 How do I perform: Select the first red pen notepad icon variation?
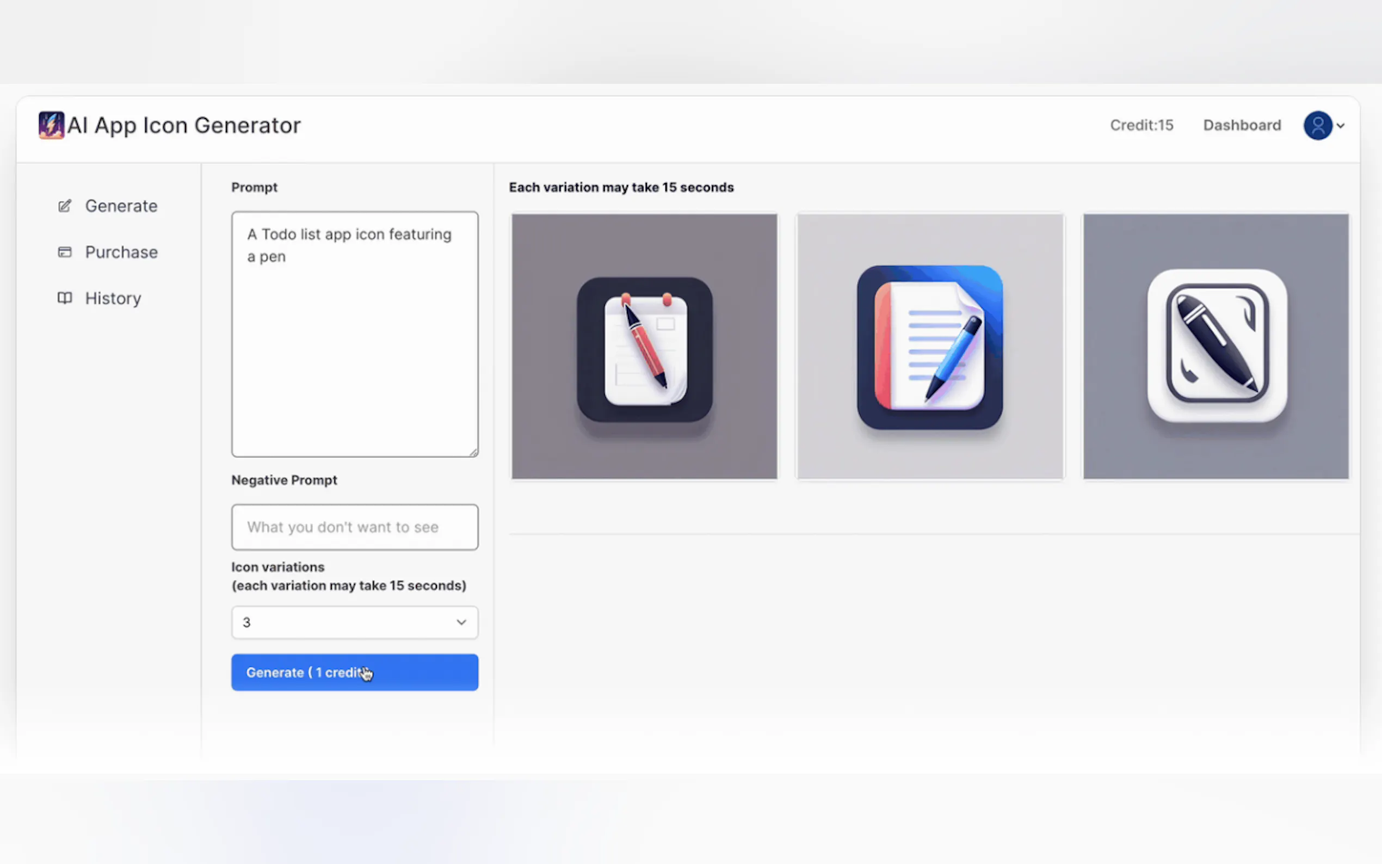point(644,346)
